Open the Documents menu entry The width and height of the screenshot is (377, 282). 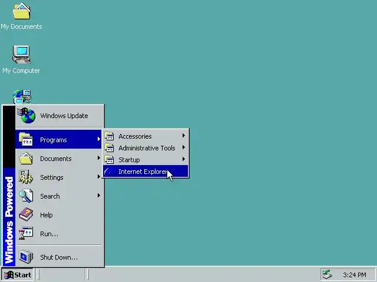59,158
